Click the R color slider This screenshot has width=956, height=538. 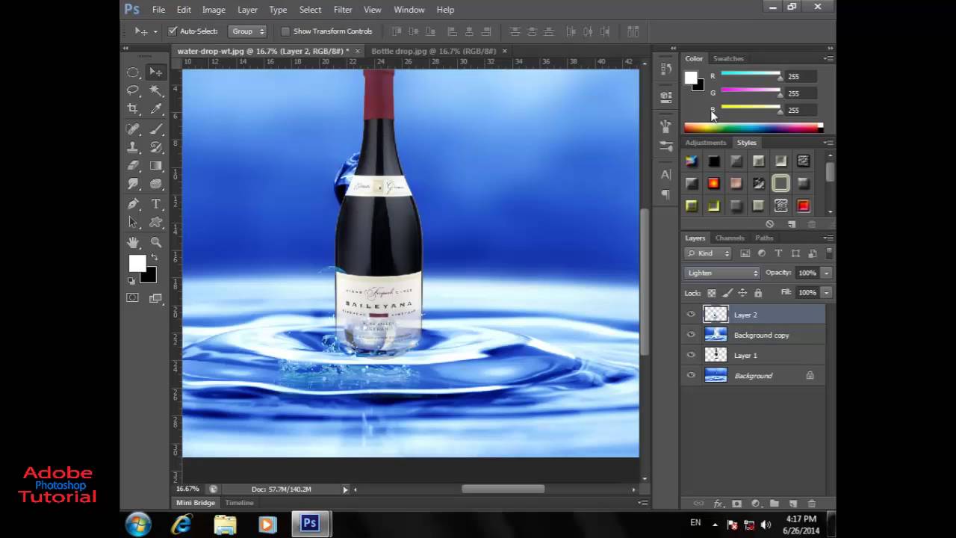751,75
